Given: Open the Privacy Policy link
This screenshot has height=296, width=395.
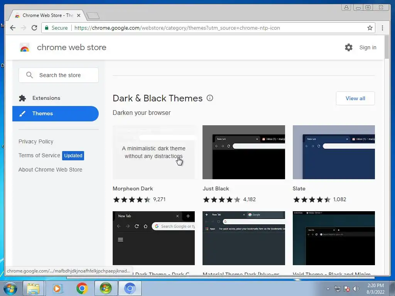Looking at the screenshot, I should 36,141.
